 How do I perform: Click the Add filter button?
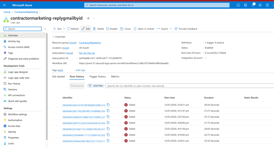pyautogui.click(x=96, y=86)
